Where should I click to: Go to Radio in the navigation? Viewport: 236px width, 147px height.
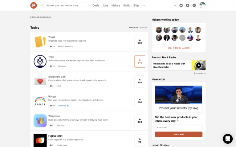pos(127,5)
